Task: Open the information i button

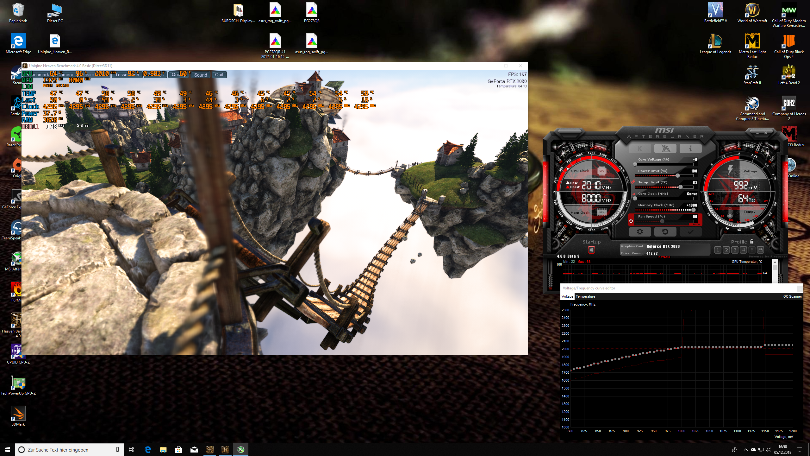Action: pyautogui.click(x=690, y=149)
